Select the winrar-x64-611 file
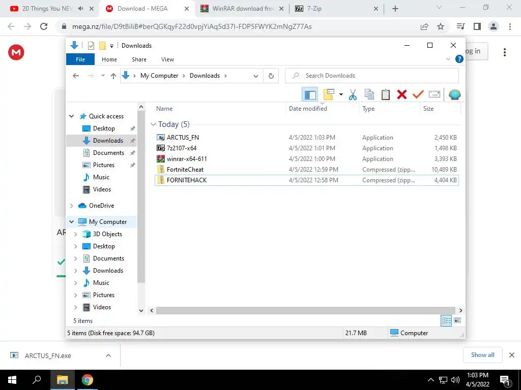The height and width of the screenshot is (390, 521). (187, 158)
